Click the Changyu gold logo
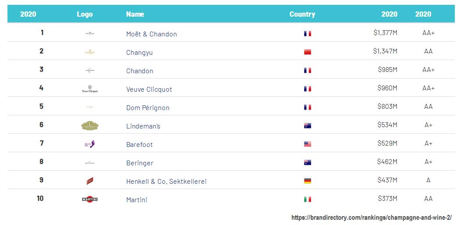The height and width of the screenshot is (225, 461). click(90, 52)
